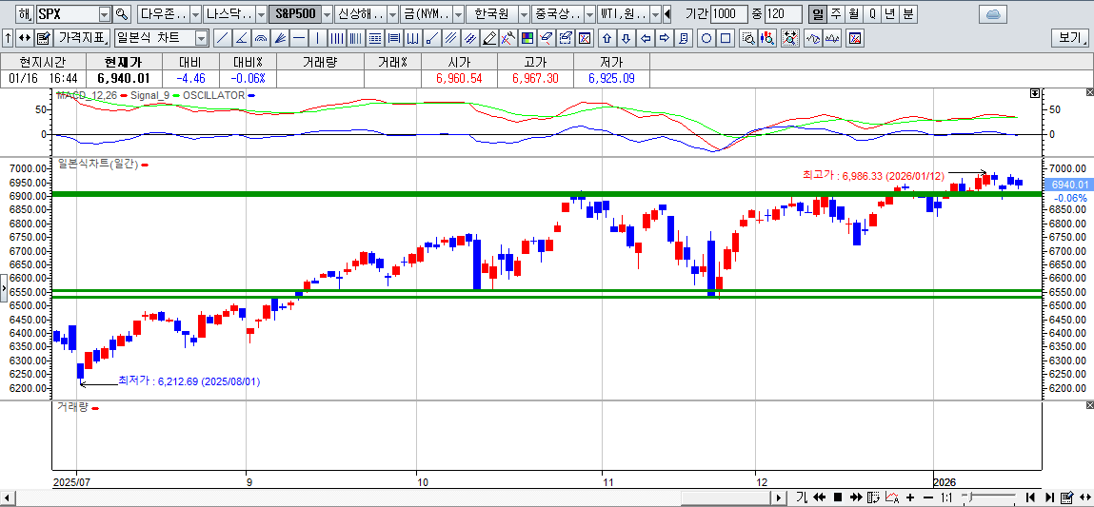Switch chart period to minutes (분)

[x=908, y=14]
